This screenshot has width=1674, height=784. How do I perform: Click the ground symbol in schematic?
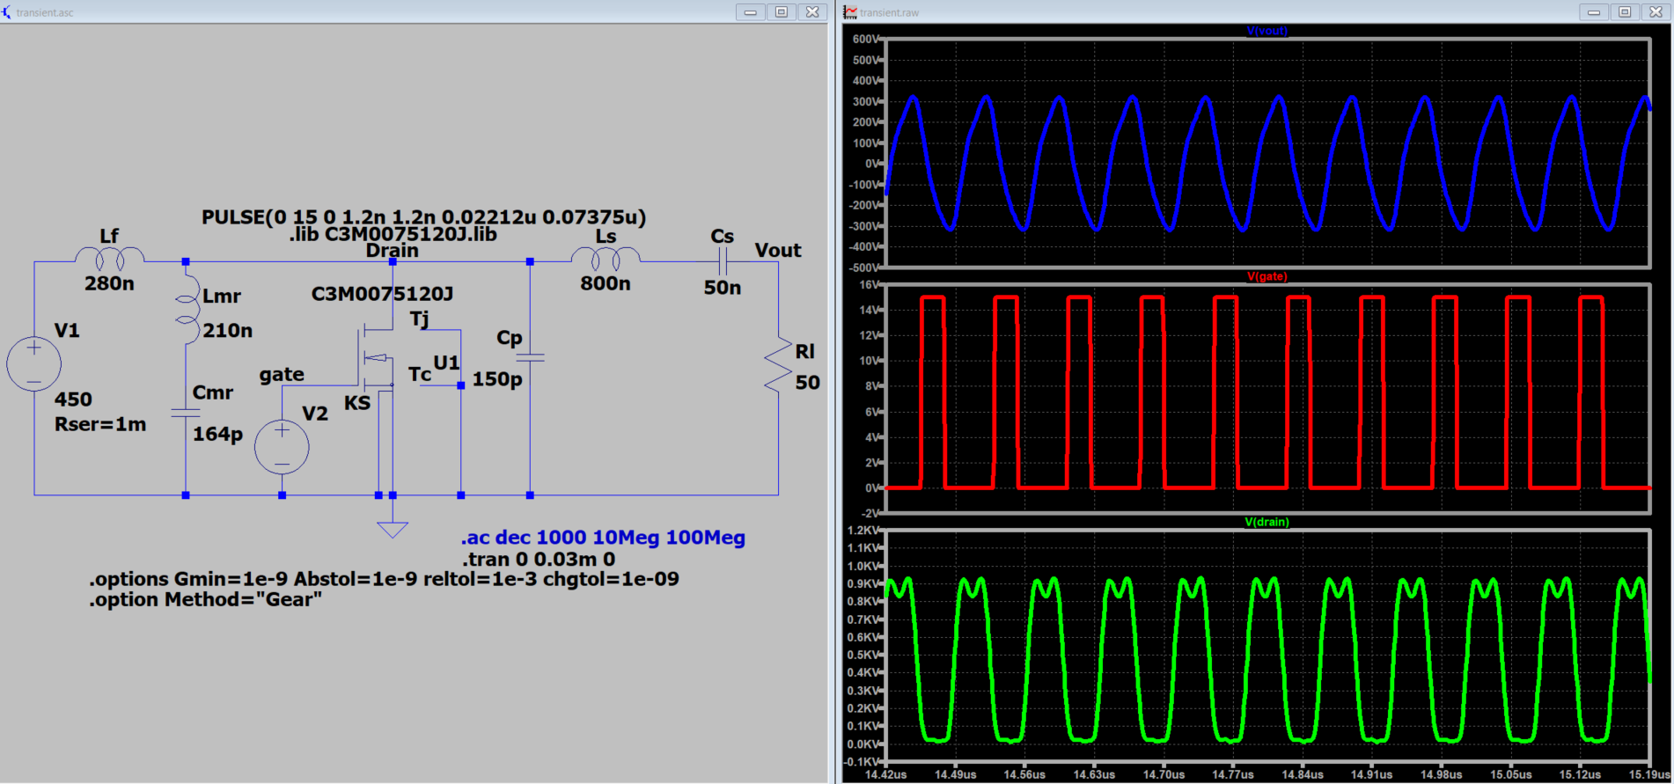pyautogui.click(x=393, y=529)
